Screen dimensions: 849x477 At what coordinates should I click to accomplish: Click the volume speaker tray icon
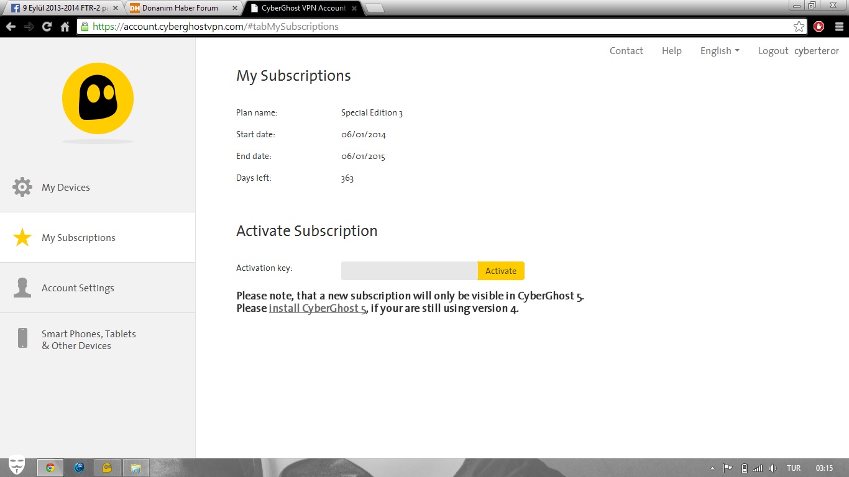point(773,468)
